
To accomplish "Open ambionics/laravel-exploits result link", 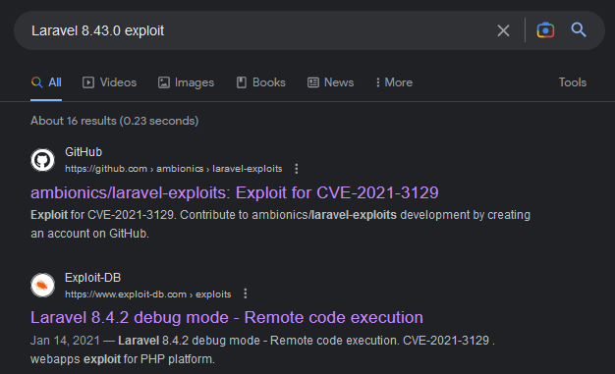I will click(235, 192).
